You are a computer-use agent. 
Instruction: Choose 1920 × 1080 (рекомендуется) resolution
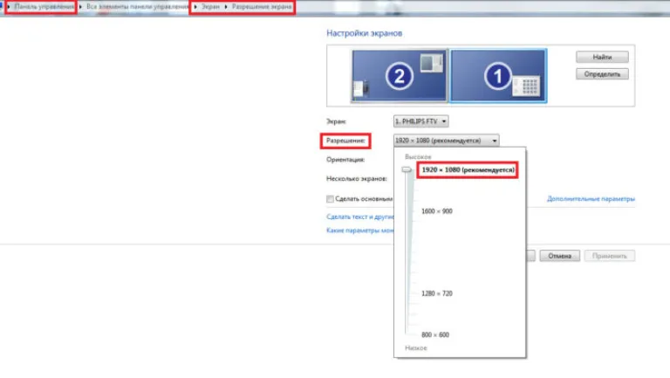[x=468, y=169]
